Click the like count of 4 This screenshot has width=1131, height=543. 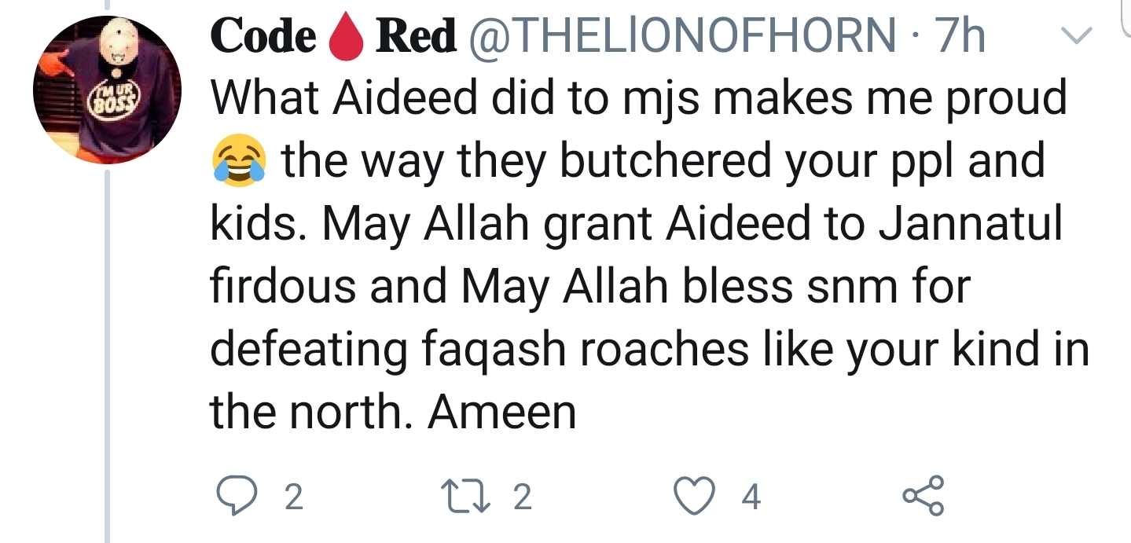[x=752, y=497]
